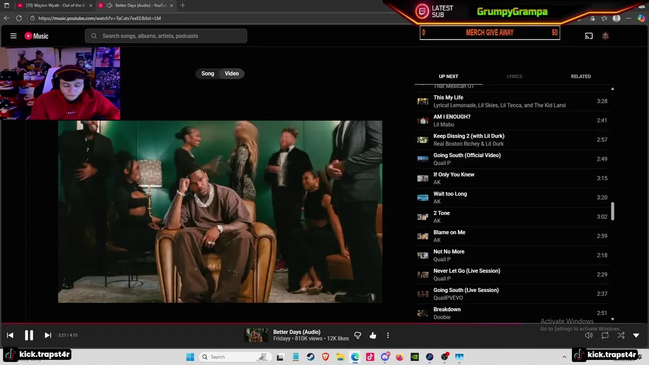Open Cast to device icon
Viewport: 649px width, 365px height.
(589, 36)
